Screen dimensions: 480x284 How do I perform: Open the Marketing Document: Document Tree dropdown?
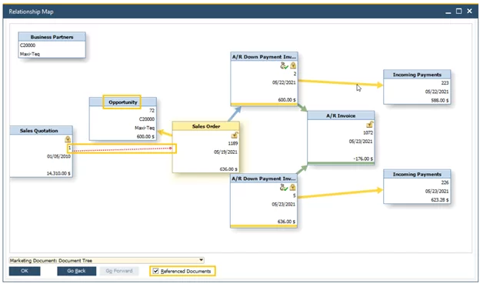[x=106, y=260]
